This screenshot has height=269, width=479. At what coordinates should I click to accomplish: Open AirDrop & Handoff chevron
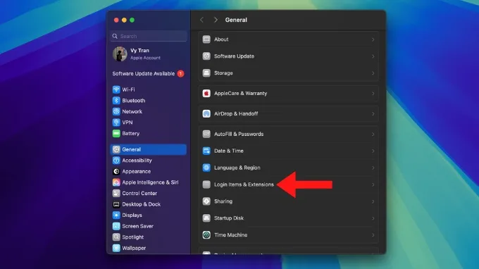click(x=373, y=114)
